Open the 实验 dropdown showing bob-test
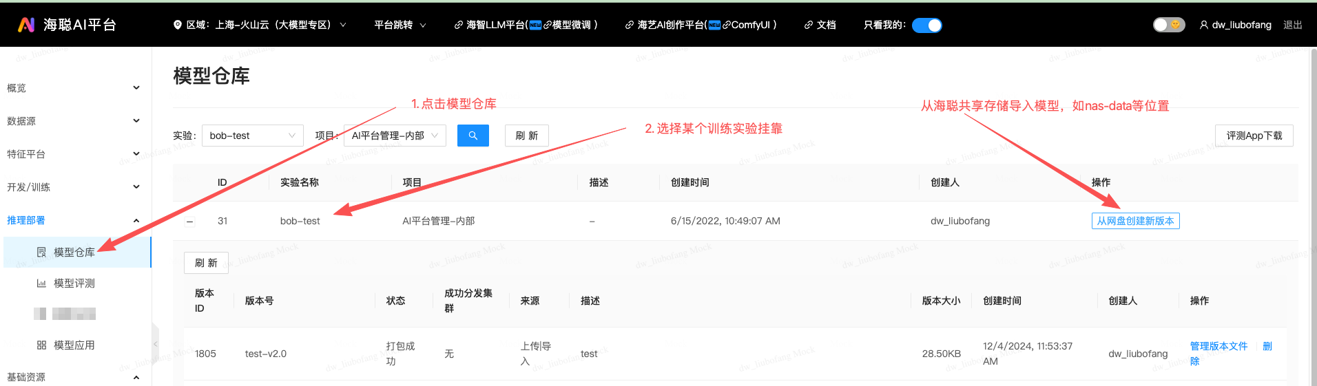Image resolution: width=1317 pixels, height=386 pixels. click(x=252, y=136)
